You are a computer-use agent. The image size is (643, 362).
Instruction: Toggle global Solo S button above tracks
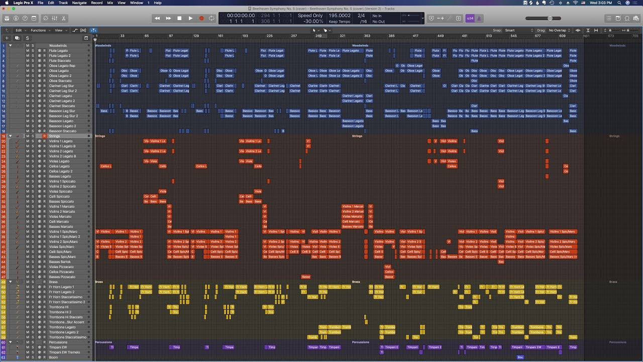point(27,38)
